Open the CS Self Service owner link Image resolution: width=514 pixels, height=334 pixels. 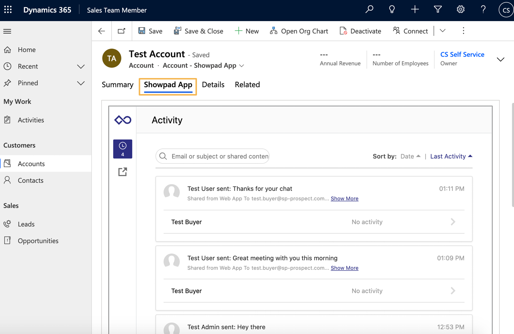pyautogui.click(x=462, y=54)
